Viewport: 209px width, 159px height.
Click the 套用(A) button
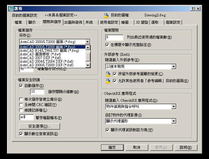pyautogui.click(x=161, y=147)
